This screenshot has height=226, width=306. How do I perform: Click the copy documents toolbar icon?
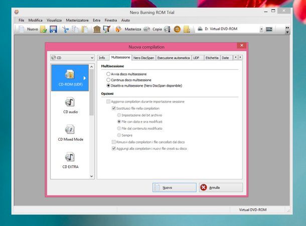75,29
